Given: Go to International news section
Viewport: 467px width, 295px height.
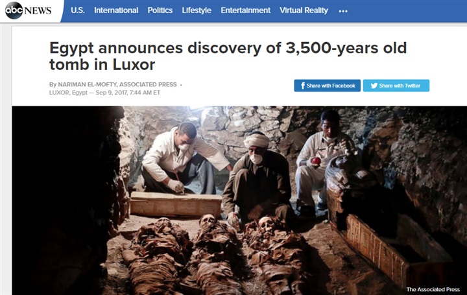Looking at the screenshot, I should pos(116,10).
